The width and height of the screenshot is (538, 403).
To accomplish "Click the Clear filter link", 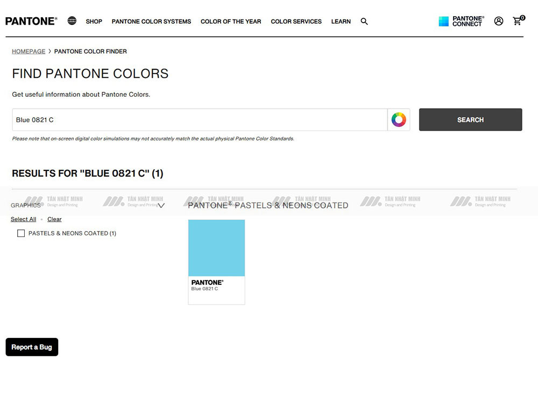I will (x=54, y=219).
